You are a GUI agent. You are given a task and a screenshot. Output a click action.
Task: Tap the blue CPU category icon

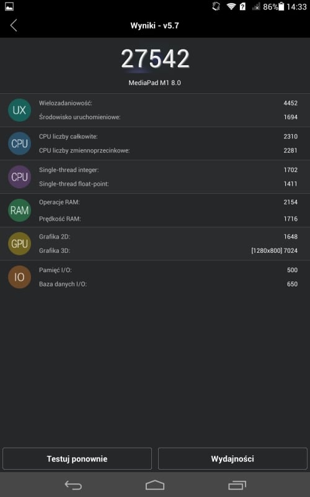(19, 144)
